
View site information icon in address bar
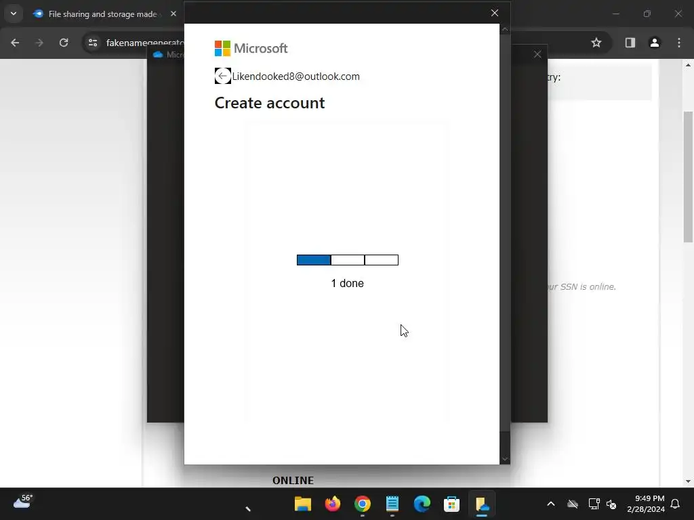click(93, 43)
